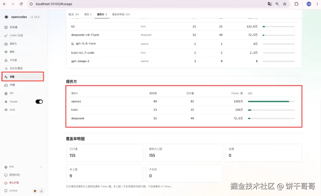Click the GitHub octocat icon
Viewport: 321px width, 196px height.
click(x=6, y=191)
